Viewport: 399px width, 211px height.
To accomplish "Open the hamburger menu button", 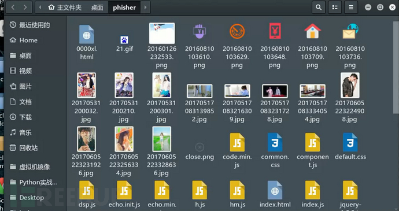I will (x=351, y=8).
